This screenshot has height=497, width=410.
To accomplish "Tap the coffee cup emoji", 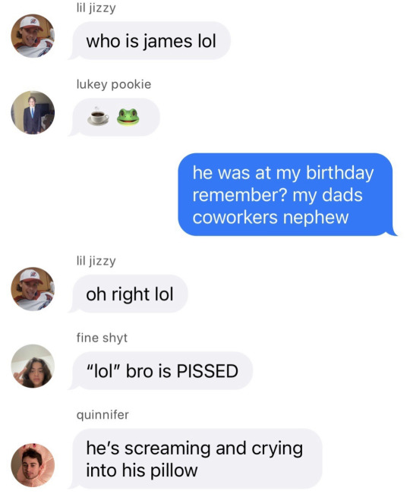I will coord(98,117).
